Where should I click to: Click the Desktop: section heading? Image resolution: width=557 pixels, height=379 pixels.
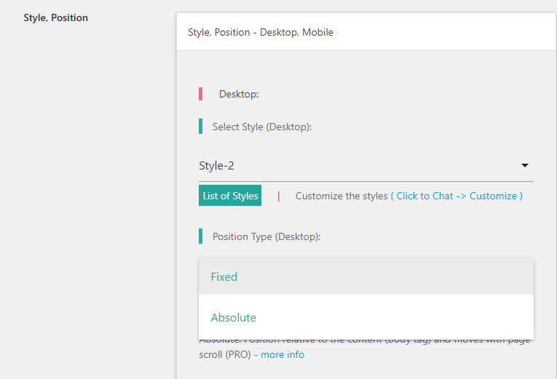[x=239, y=94]
